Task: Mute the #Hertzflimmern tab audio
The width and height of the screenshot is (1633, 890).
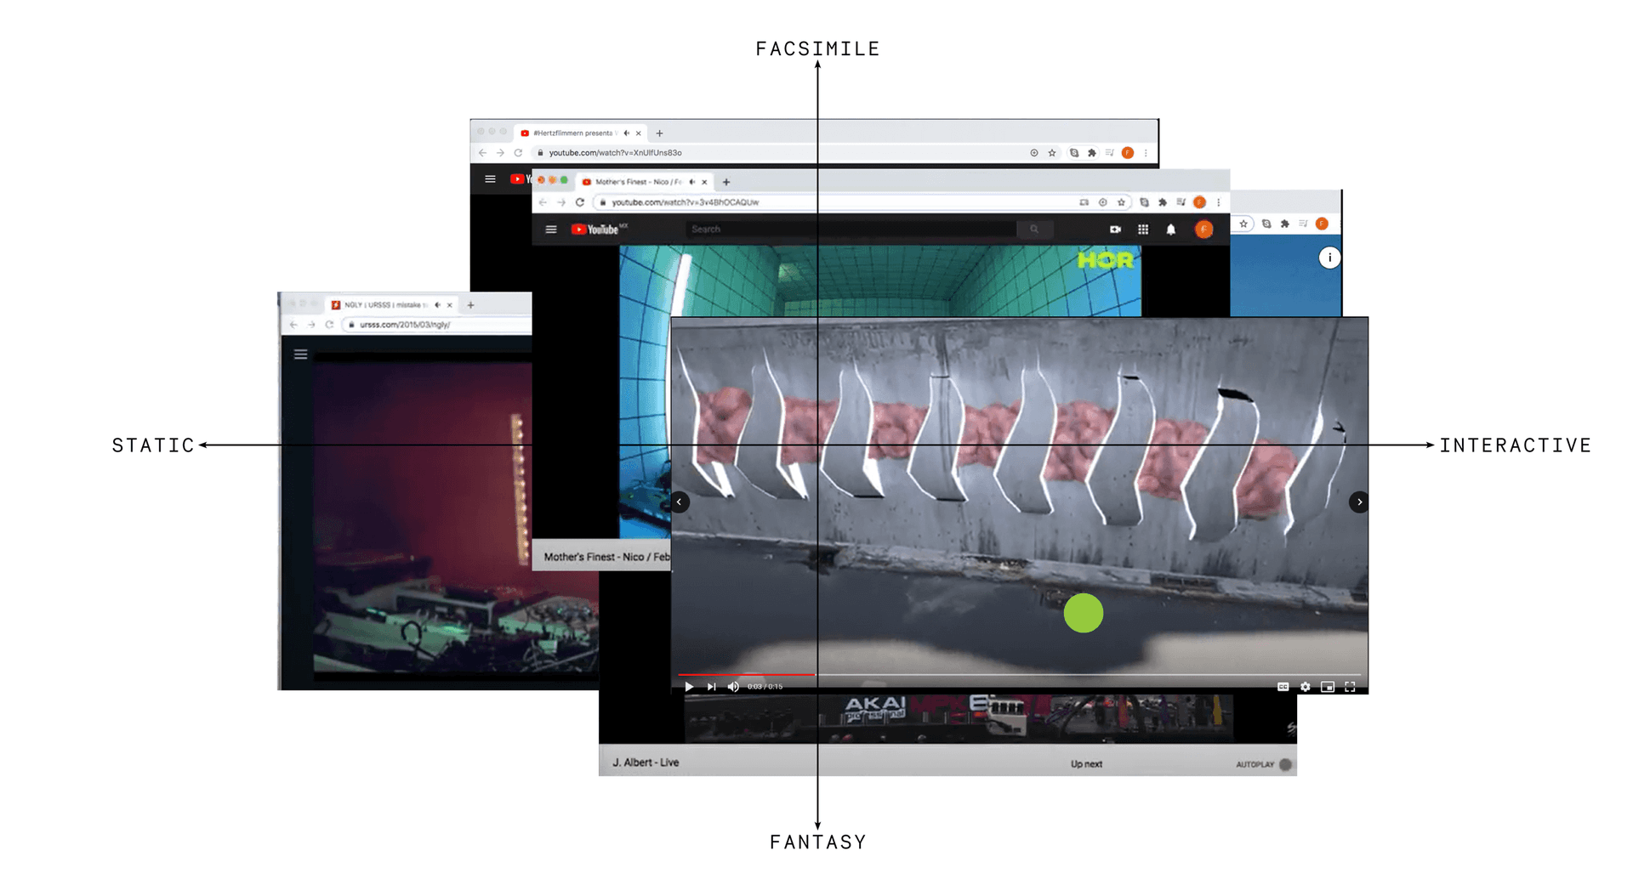Action: click(x=627, y=133)
